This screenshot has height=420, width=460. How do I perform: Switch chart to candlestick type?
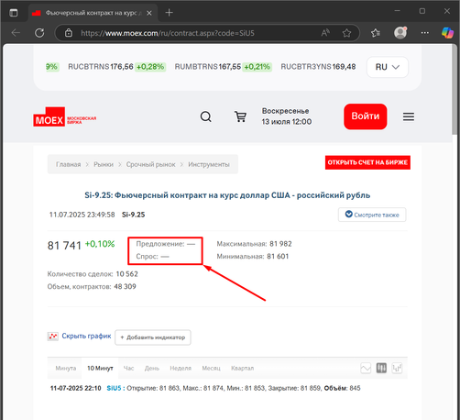(x=381, y=368)
